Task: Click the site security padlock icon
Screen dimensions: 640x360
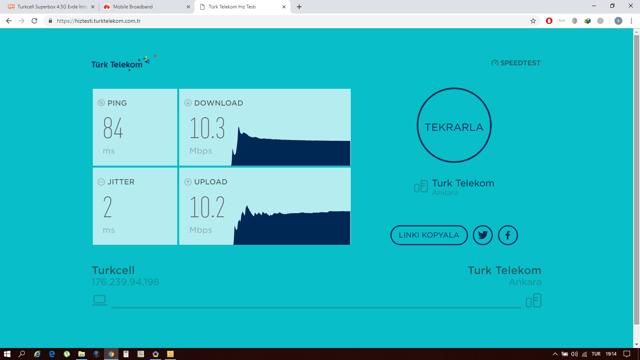Action: [x=50, y=21]
